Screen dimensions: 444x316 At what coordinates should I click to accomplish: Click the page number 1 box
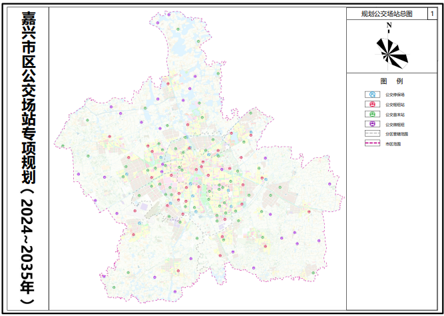coord(433,13)
